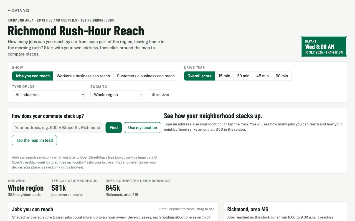Select 'Overall score' drive time

(199, 76)
